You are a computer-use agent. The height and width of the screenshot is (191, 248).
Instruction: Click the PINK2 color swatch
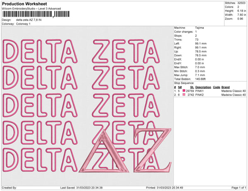(184, 95)
